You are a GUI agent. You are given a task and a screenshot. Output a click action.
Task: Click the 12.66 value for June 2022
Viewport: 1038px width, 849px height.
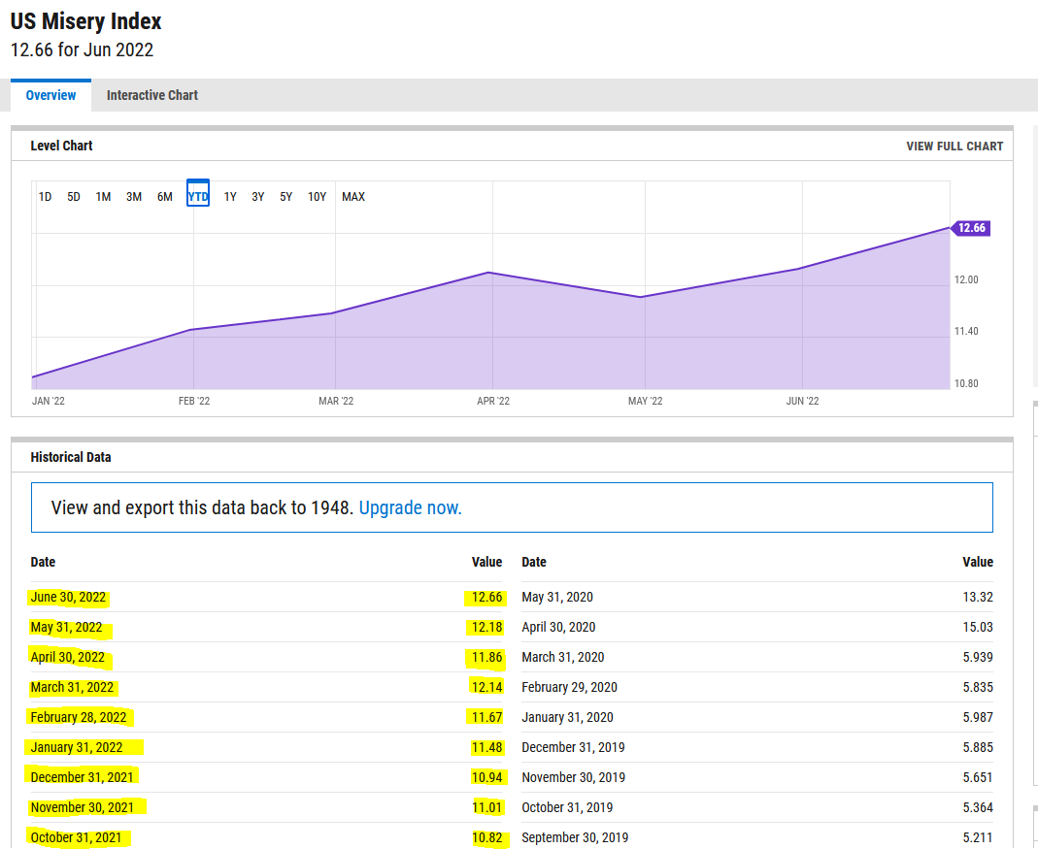[486, 597]
